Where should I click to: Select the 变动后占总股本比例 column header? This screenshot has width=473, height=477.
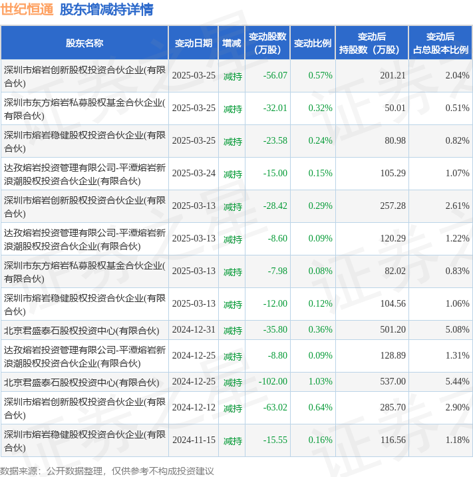(440, 43)
